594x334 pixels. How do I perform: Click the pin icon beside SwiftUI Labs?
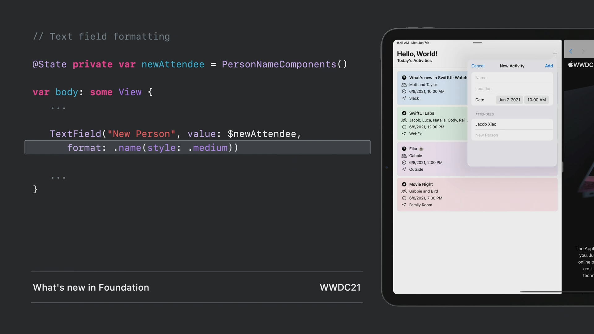pyautogui.click(x=404, y=113)
